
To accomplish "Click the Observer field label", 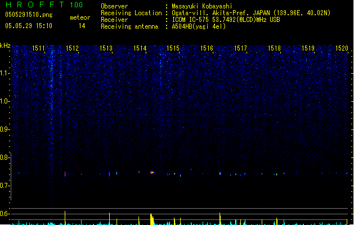I will click(114, 6).
